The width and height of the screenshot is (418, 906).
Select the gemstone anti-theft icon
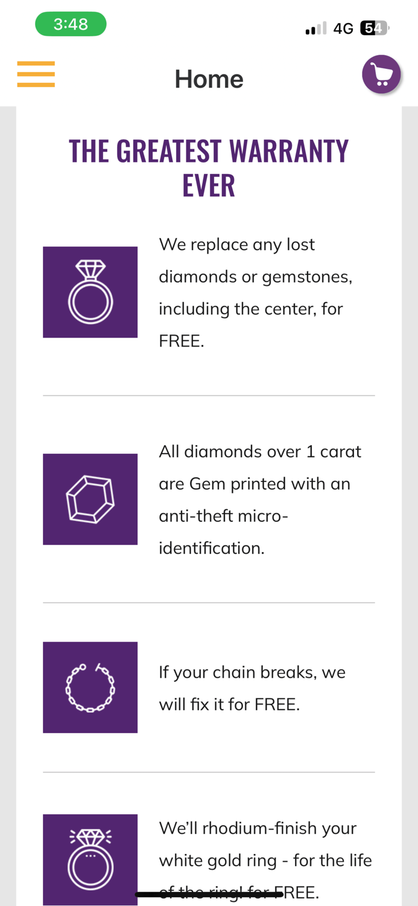[90, 499]
